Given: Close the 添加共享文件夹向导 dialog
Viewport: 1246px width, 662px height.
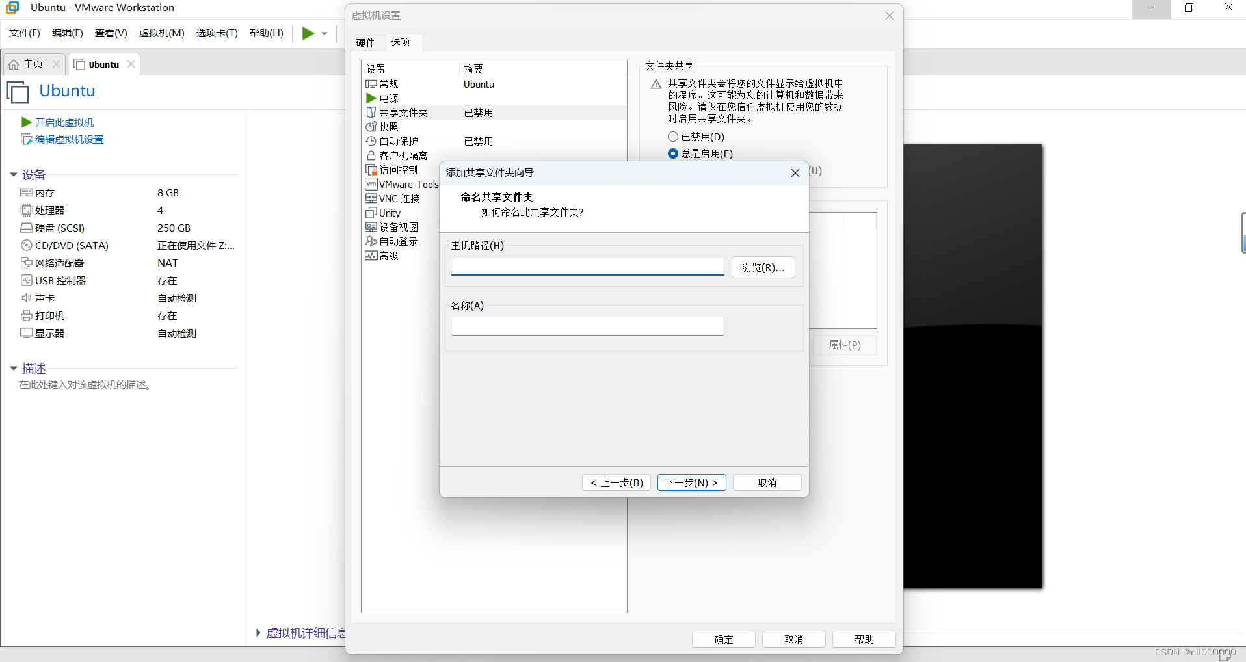Looking at the screenshot, I should (795, 173).
